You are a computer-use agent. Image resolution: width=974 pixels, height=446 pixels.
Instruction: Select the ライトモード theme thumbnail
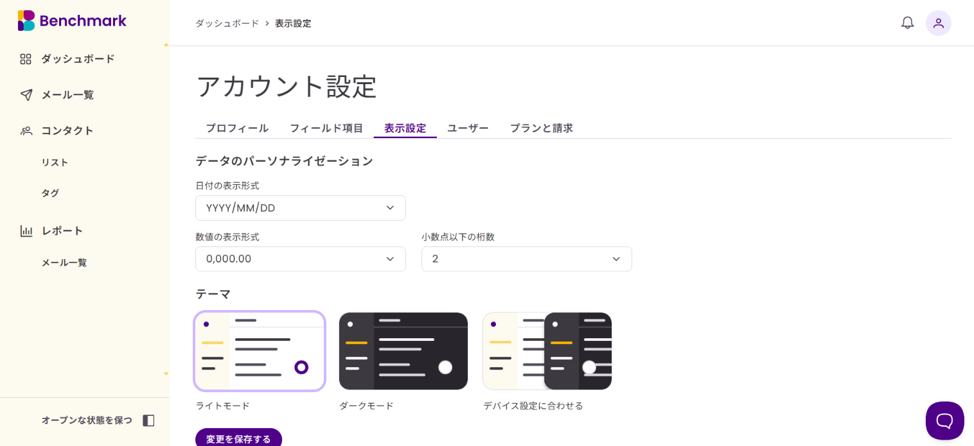(x=260, y=351)
